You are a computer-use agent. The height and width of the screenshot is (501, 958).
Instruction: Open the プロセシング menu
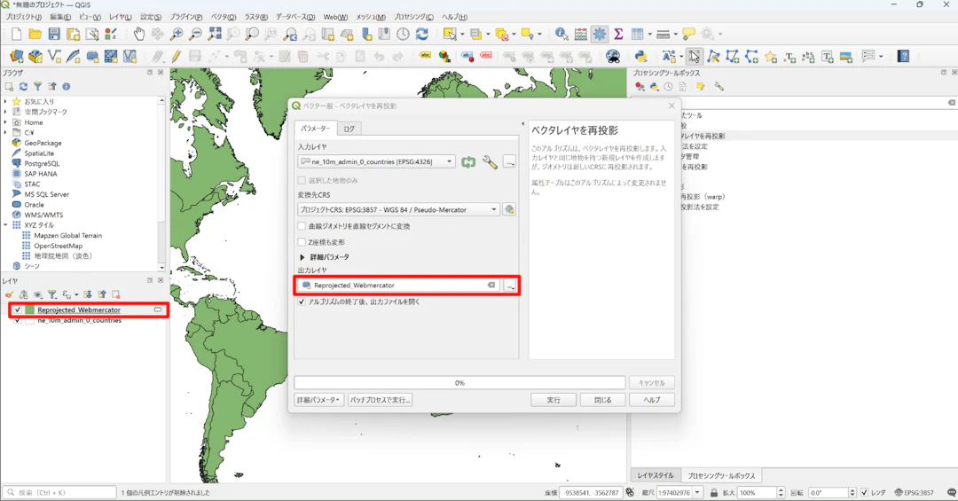pos(413,17)
